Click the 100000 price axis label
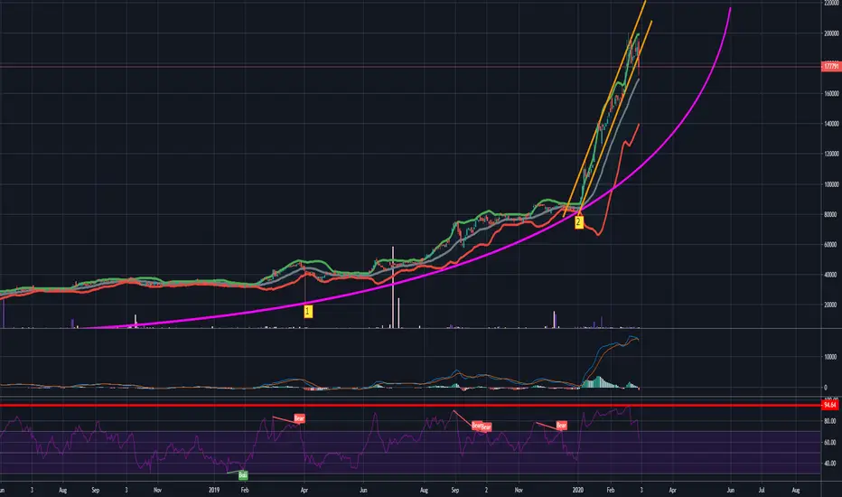The image size is (842, 497). 831,184
